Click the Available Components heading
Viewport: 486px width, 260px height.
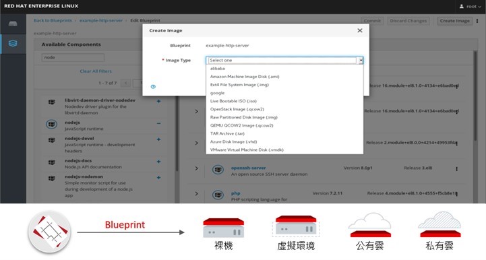tap(71, 44)
